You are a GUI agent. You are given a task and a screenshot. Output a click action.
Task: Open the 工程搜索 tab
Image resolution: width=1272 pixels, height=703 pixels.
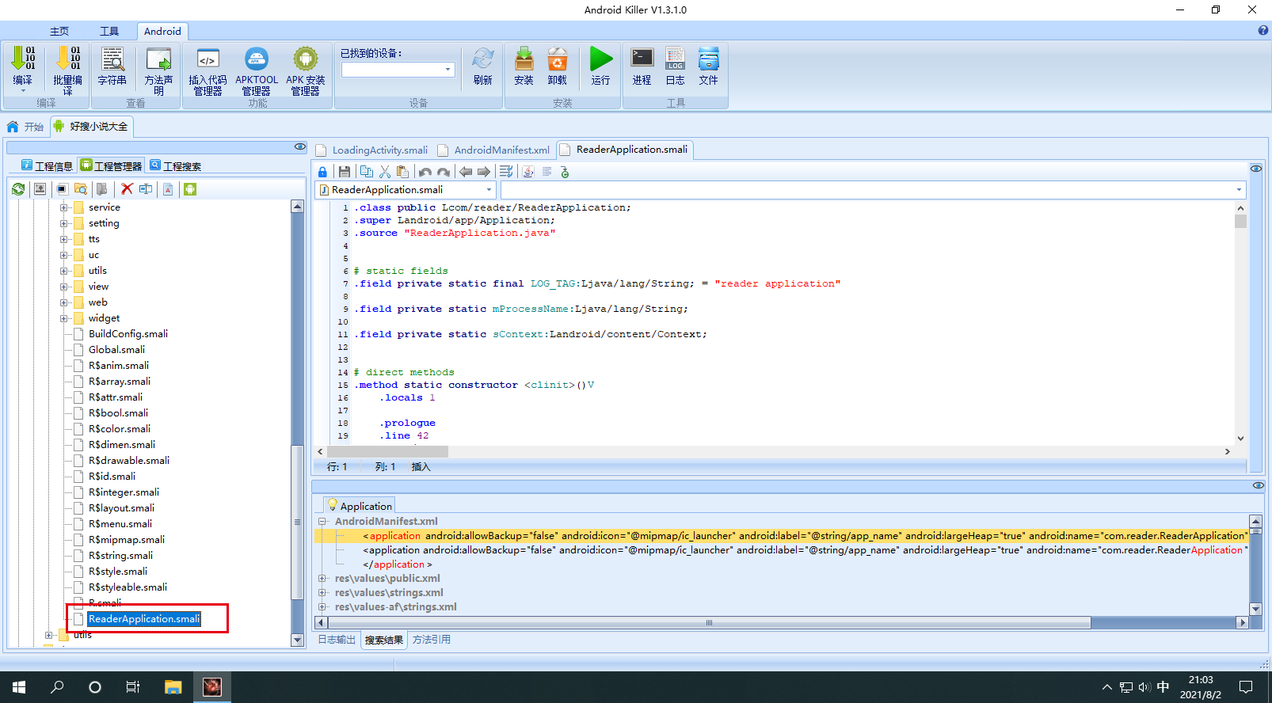tap(176, 165)
